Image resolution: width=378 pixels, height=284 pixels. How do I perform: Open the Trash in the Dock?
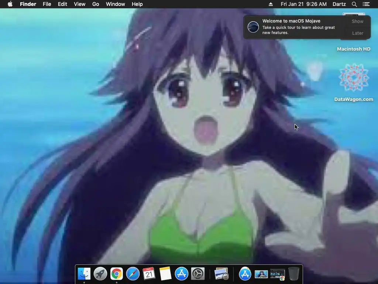tap(293, 274)
